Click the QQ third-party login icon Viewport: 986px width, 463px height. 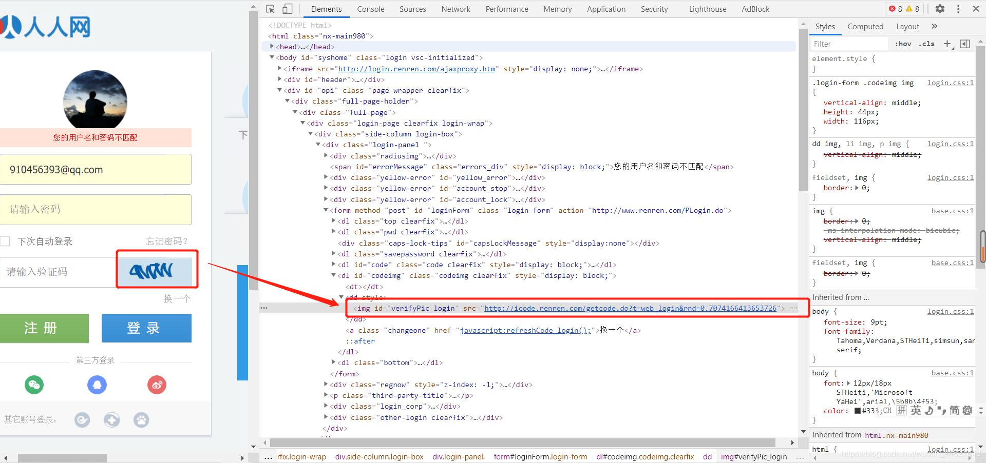tap(97, 385)
